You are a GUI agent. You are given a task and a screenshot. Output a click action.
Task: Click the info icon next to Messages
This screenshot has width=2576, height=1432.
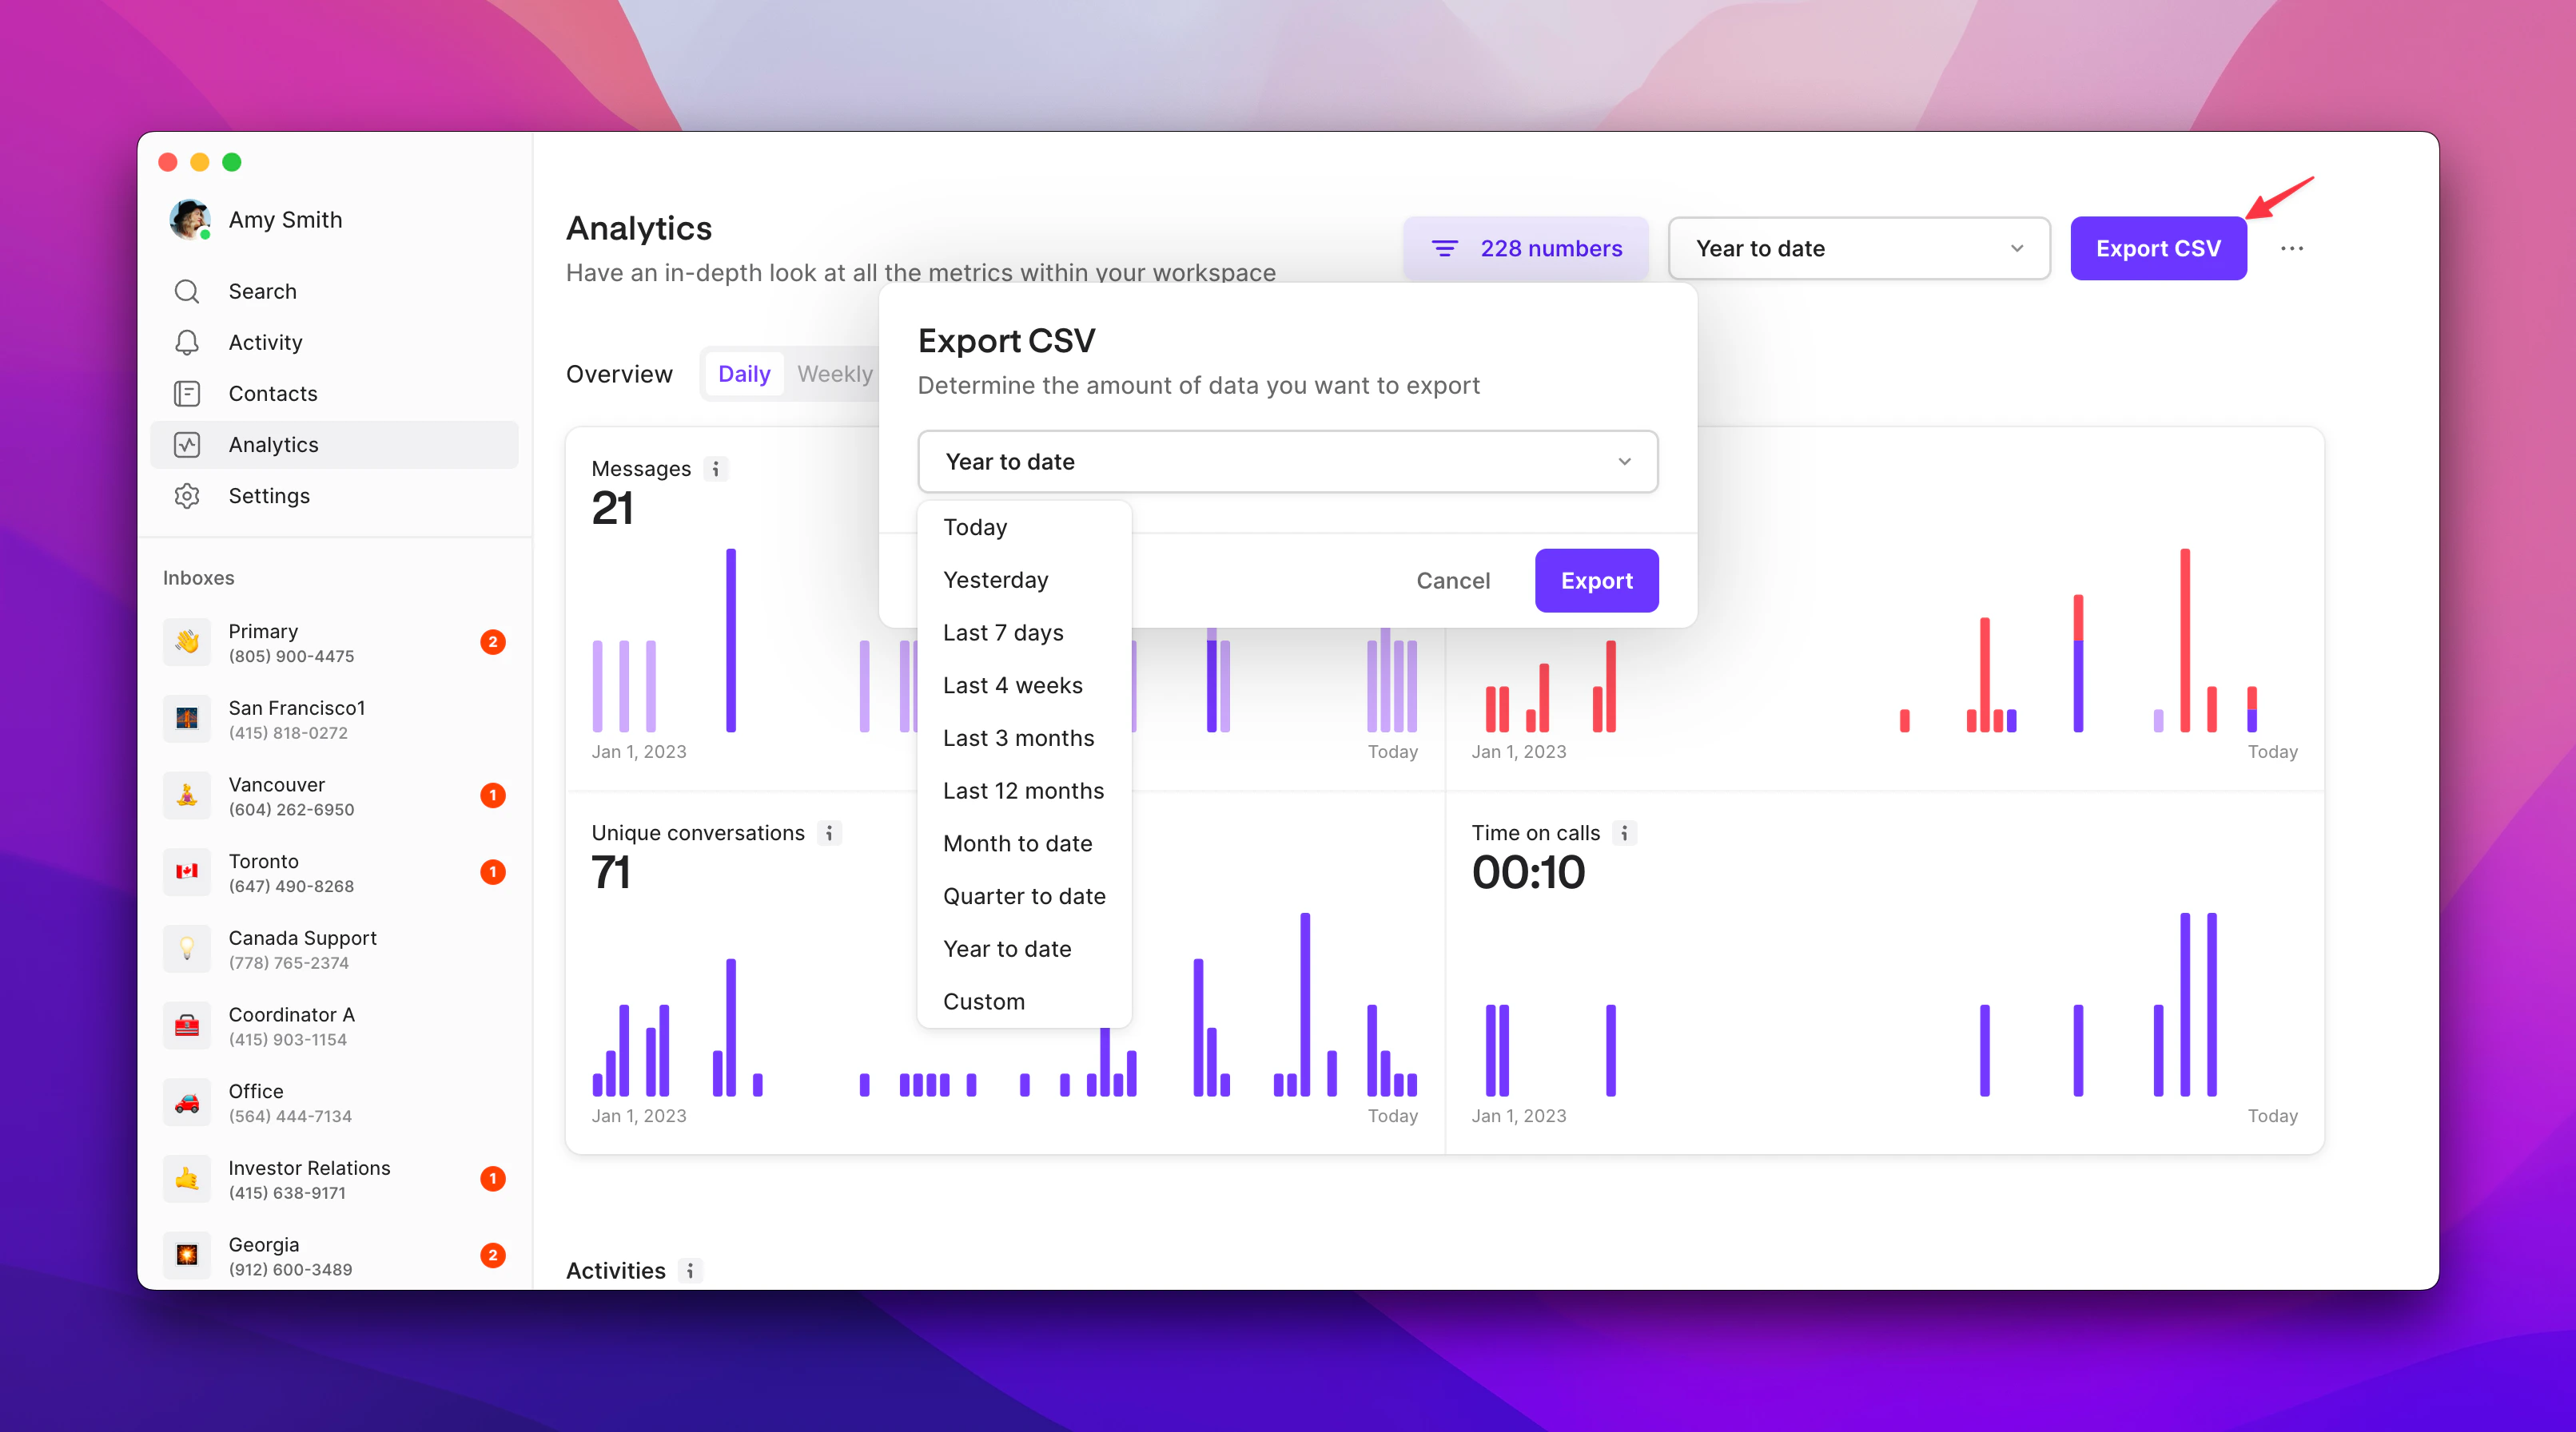pos(715,469)
